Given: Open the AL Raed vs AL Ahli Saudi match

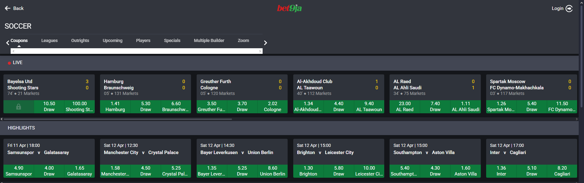Looking at the screenshot, I should (x=435, y=87).
